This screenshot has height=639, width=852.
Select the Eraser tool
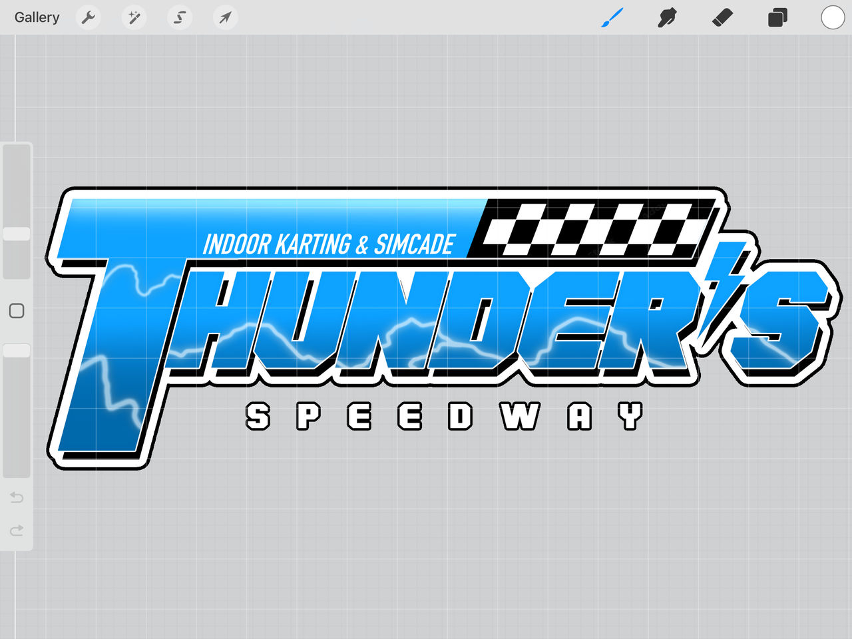tap(722, 17)
